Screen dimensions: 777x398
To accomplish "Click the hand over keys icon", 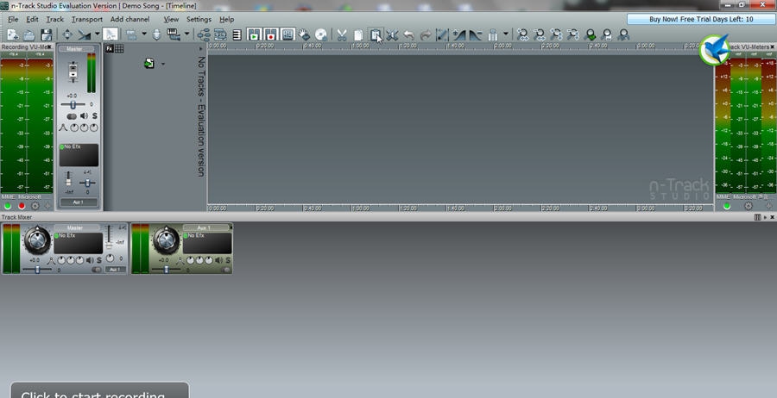I will click(x=304, y=34).
